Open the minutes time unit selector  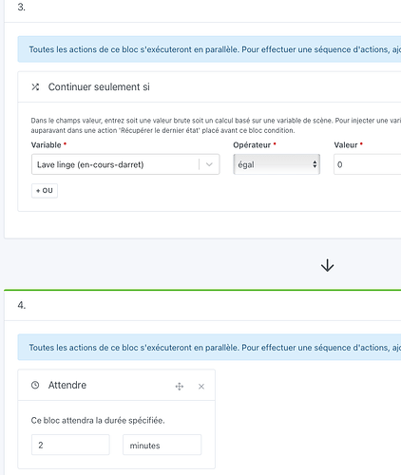[x=162, y=445]
